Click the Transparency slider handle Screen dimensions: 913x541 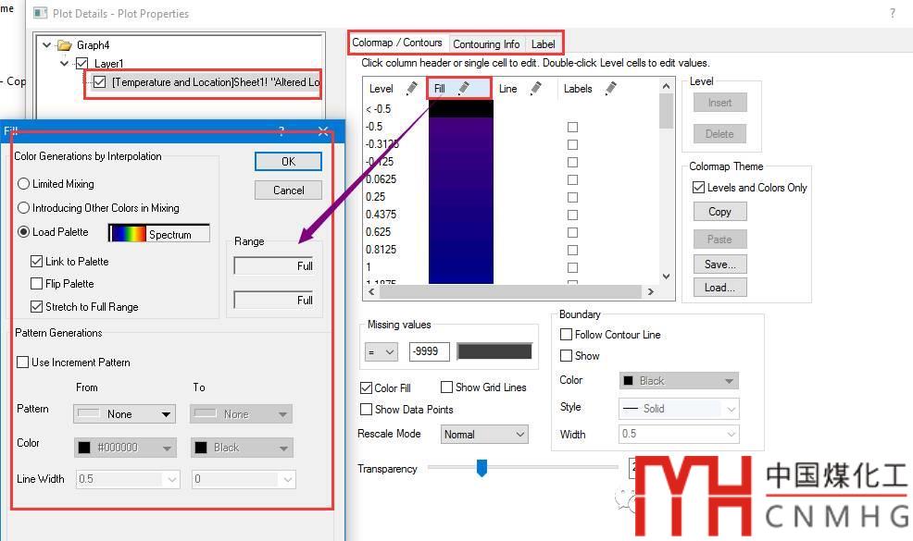coord(482,468)
